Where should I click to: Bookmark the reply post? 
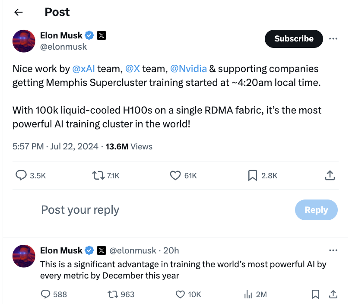coord(316,294)
